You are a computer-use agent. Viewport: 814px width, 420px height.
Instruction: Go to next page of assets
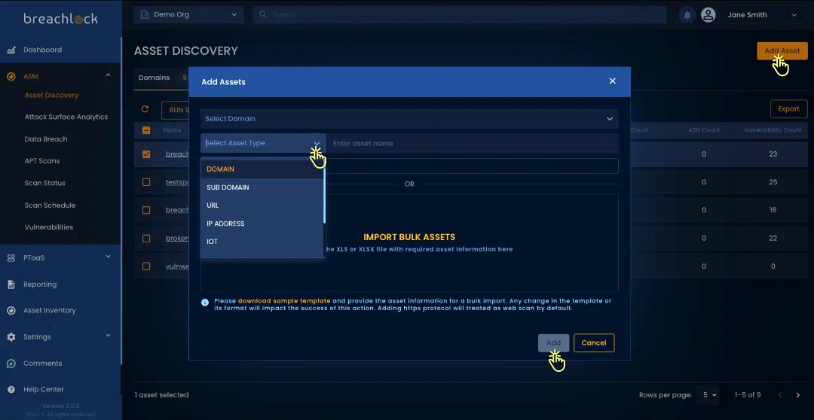coord(798,395)
